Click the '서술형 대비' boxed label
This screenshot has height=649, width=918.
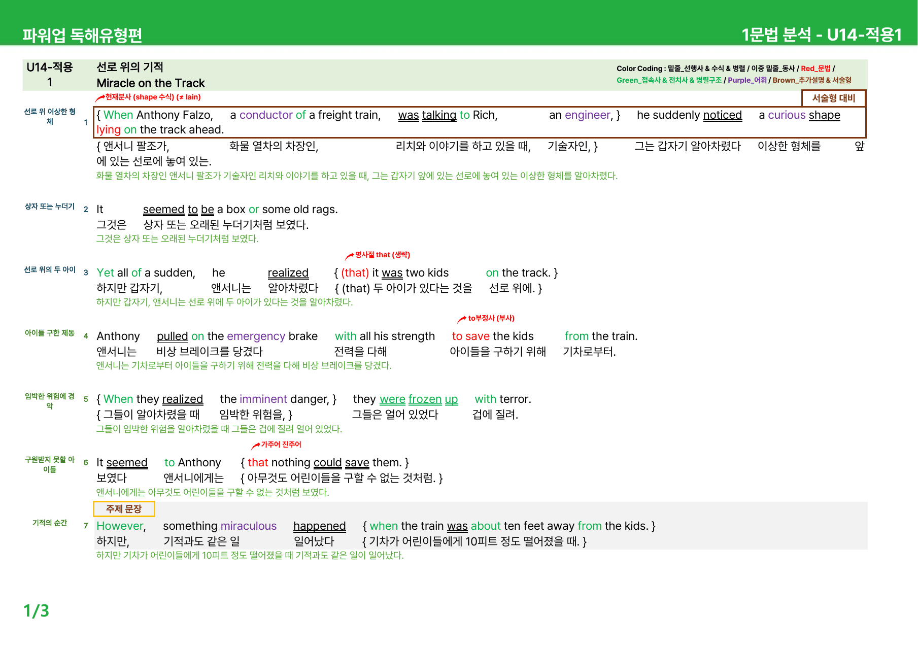click(x=834, y=98)
